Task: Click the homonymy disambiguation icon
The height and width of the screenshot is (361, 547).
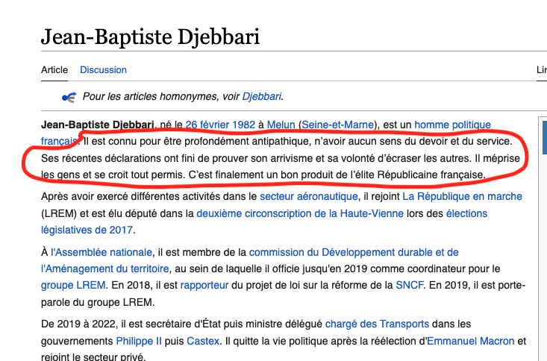Action: tap(69, 97)
